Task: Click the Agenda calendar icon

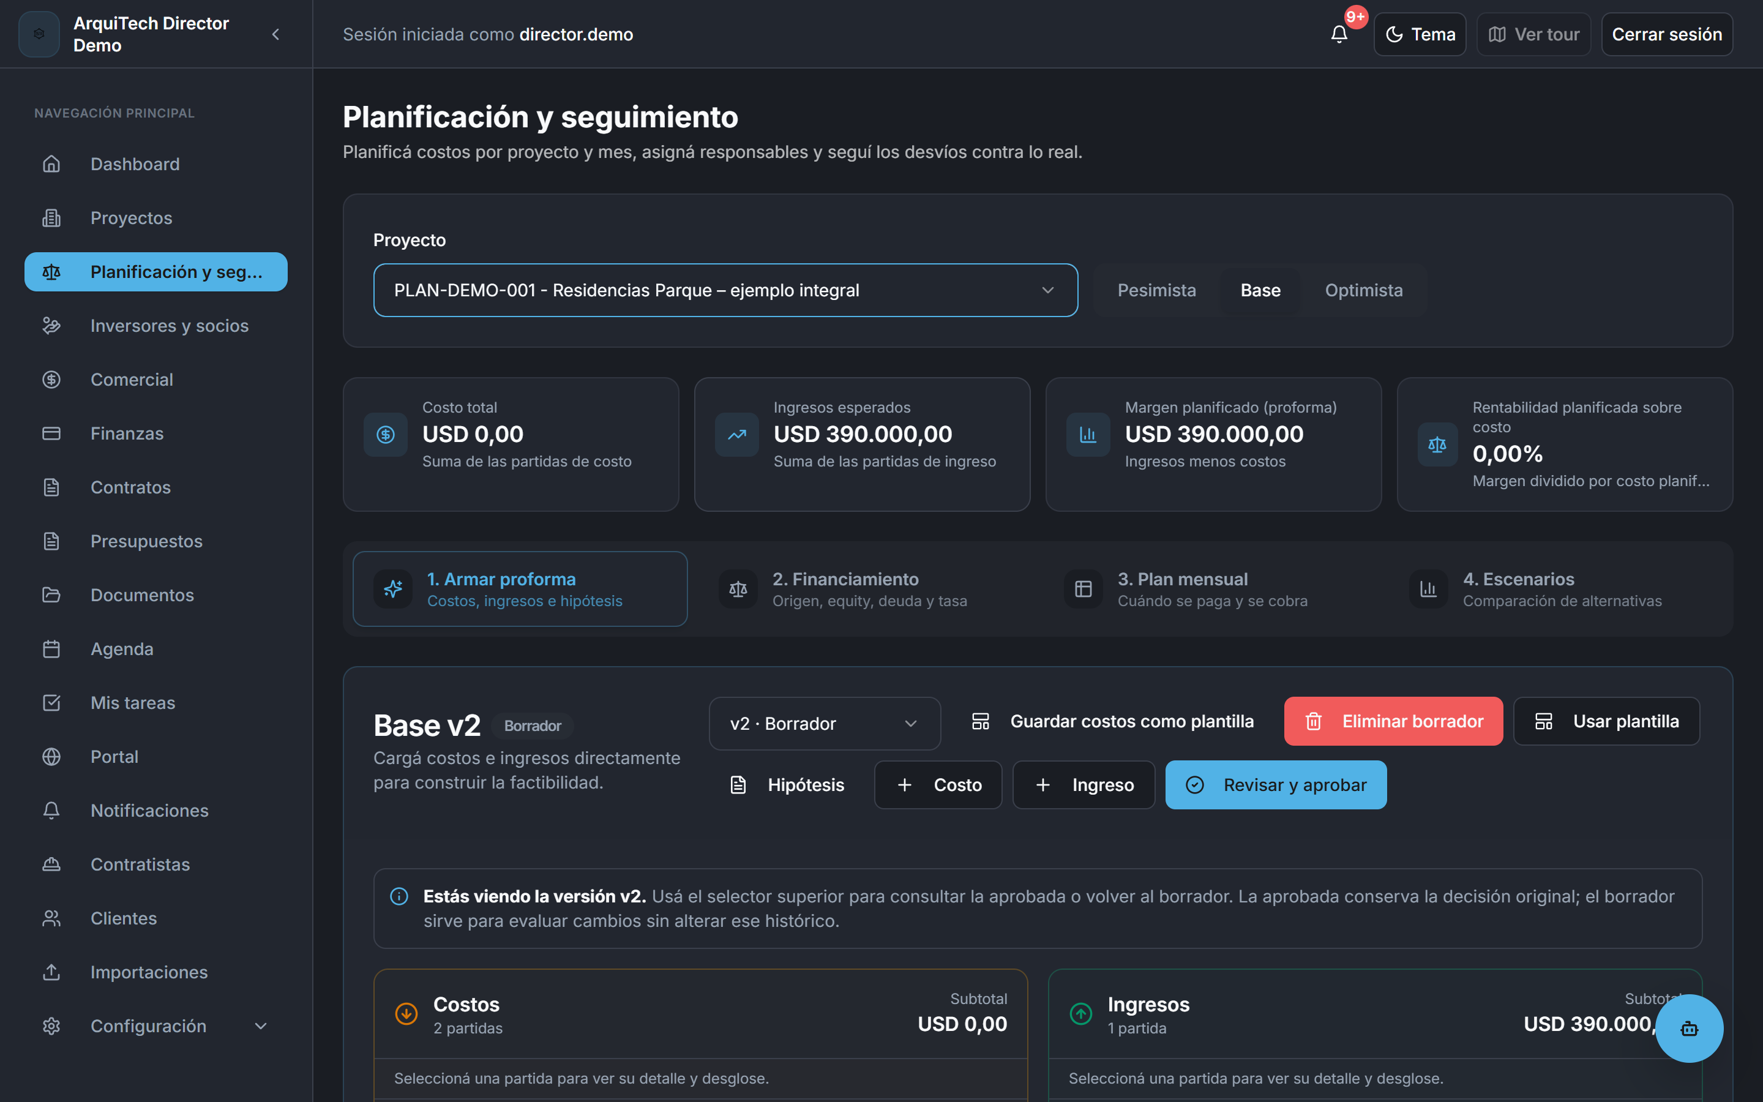Action: (51, 650)
